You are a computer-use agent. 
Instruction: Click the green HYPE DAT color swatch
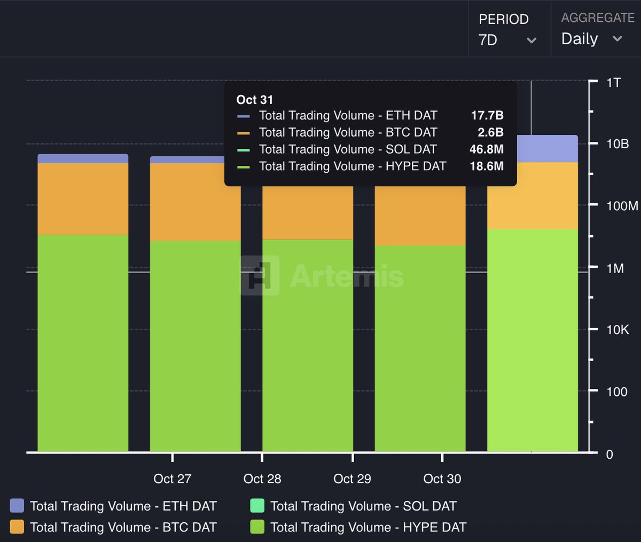click(x=257, y=527)
